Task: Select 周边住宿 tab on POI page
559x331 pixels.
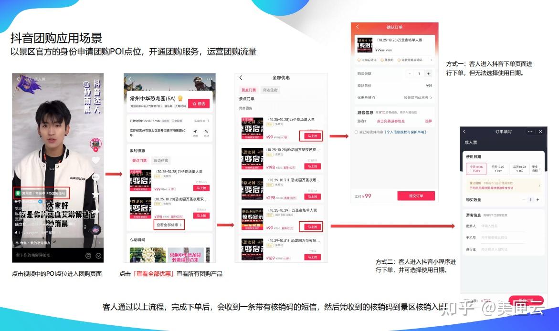Action: click(161, 160)
